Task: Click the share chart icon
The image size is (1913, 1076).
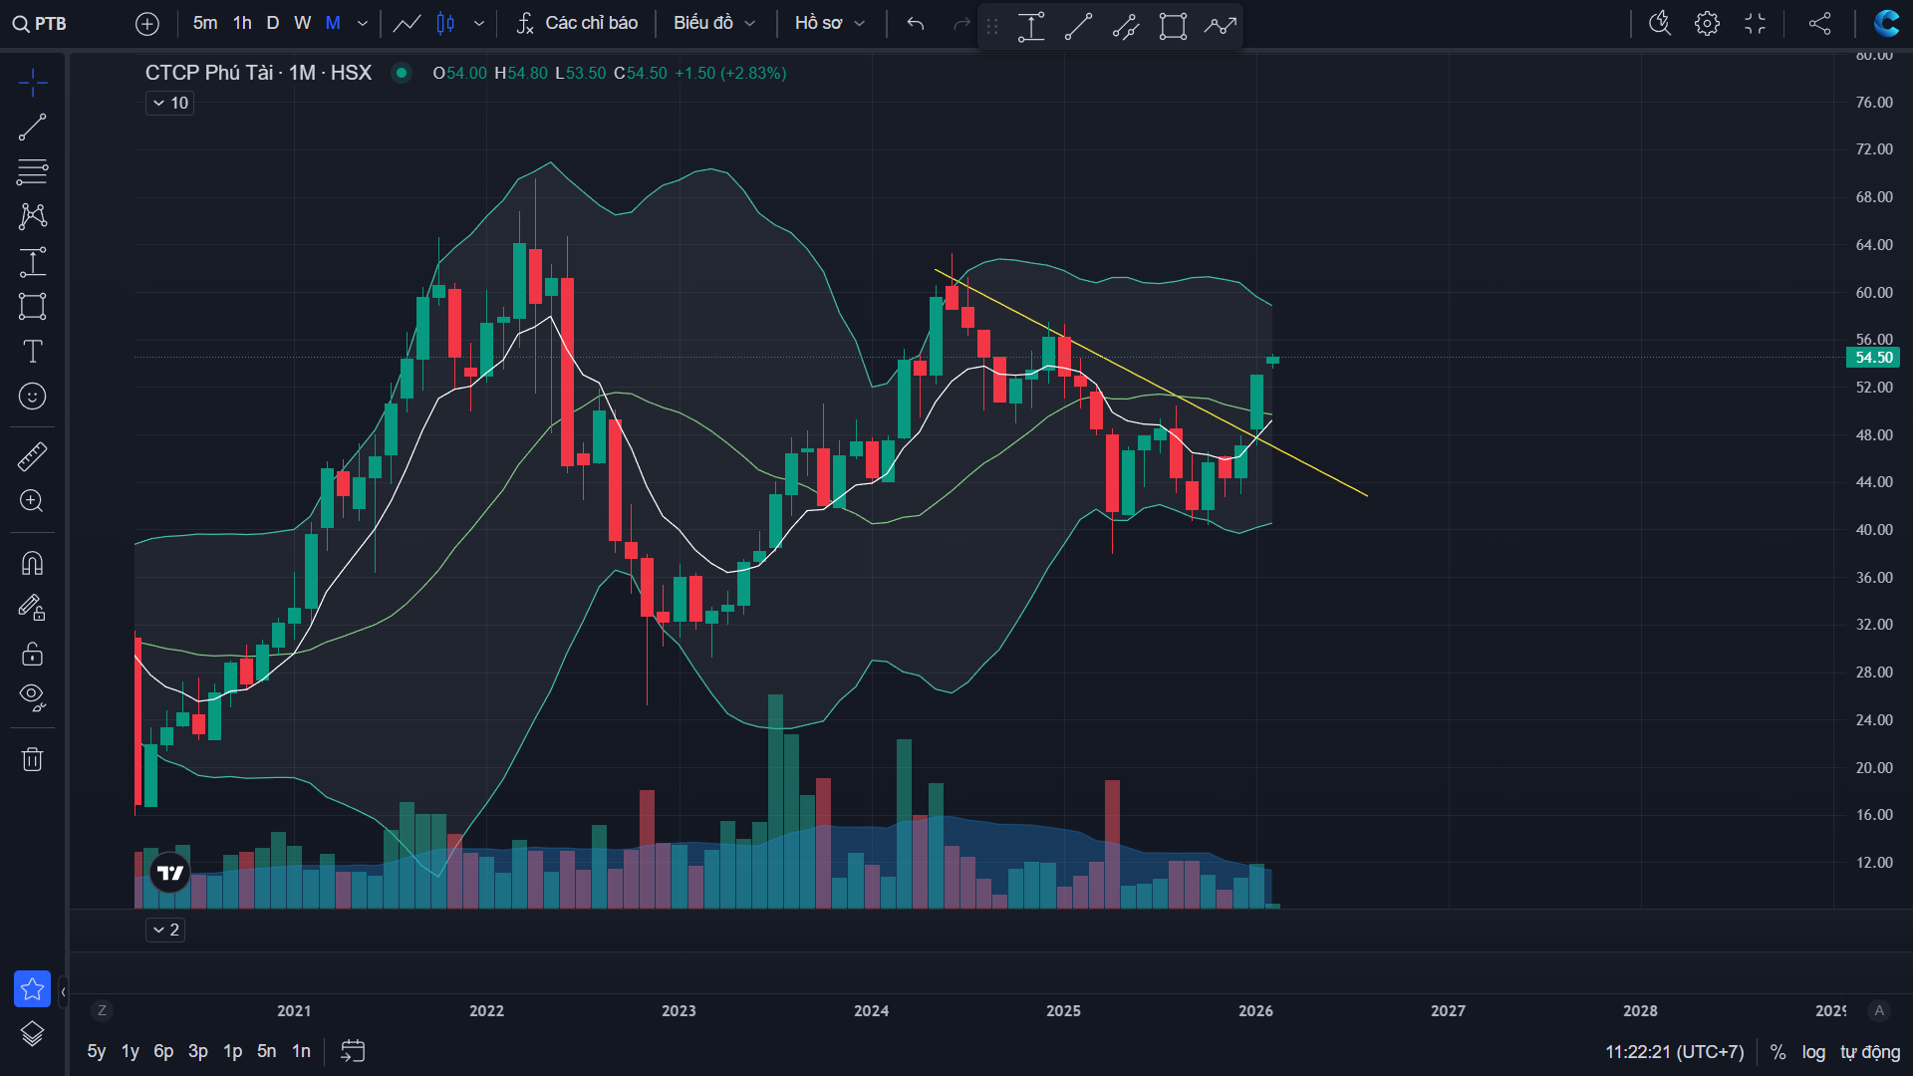Action: [1819, 23]
